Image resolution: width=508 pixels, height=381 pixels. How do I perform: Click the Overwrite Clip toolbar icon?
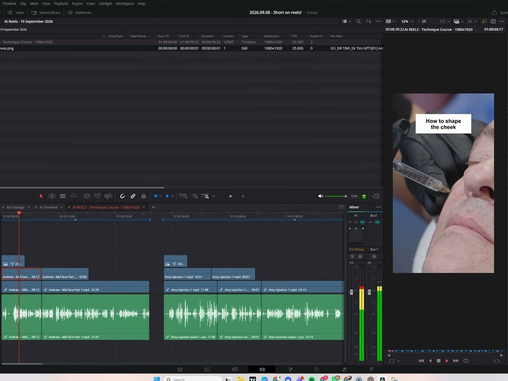tap(97, 196)
